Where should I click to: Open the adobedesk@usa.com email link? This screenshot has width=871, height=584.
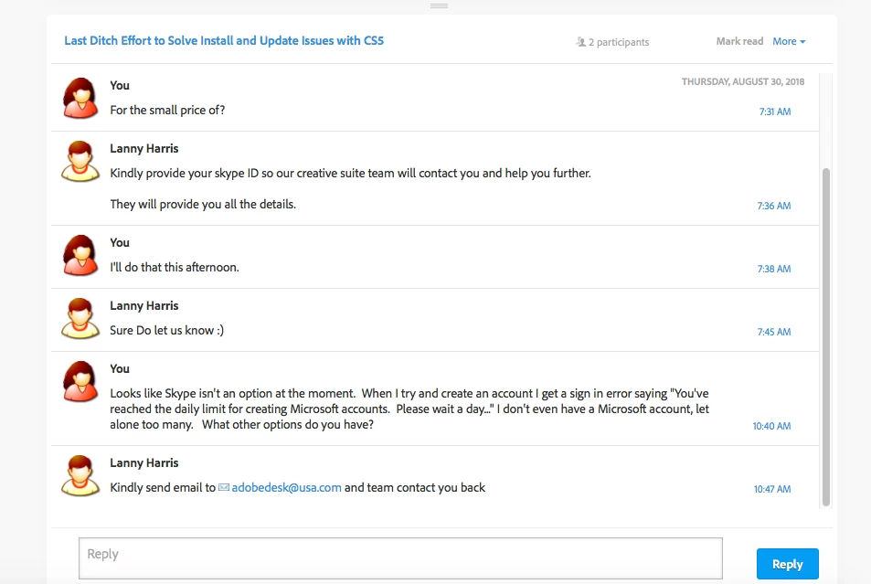click(x=286, y=488)
